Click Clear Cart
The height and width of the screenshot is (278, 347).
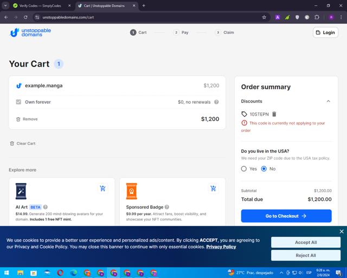(x=23, y=143)
